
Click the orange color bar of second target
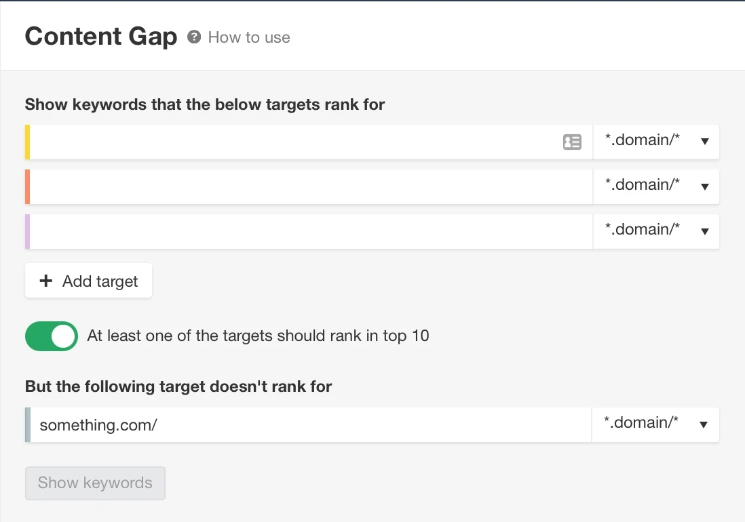click(x=28, y=186)
